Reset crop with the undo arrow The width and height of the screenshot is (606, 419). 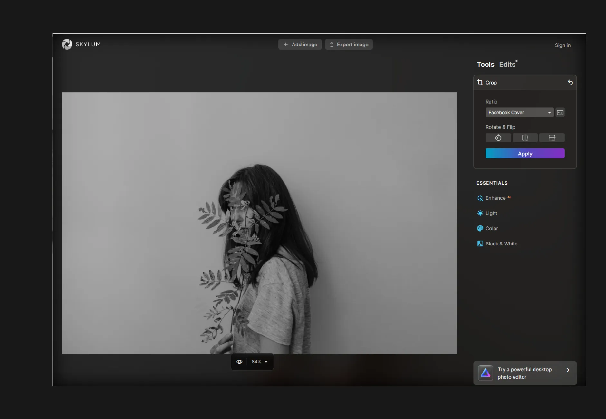tap(570, 82)
